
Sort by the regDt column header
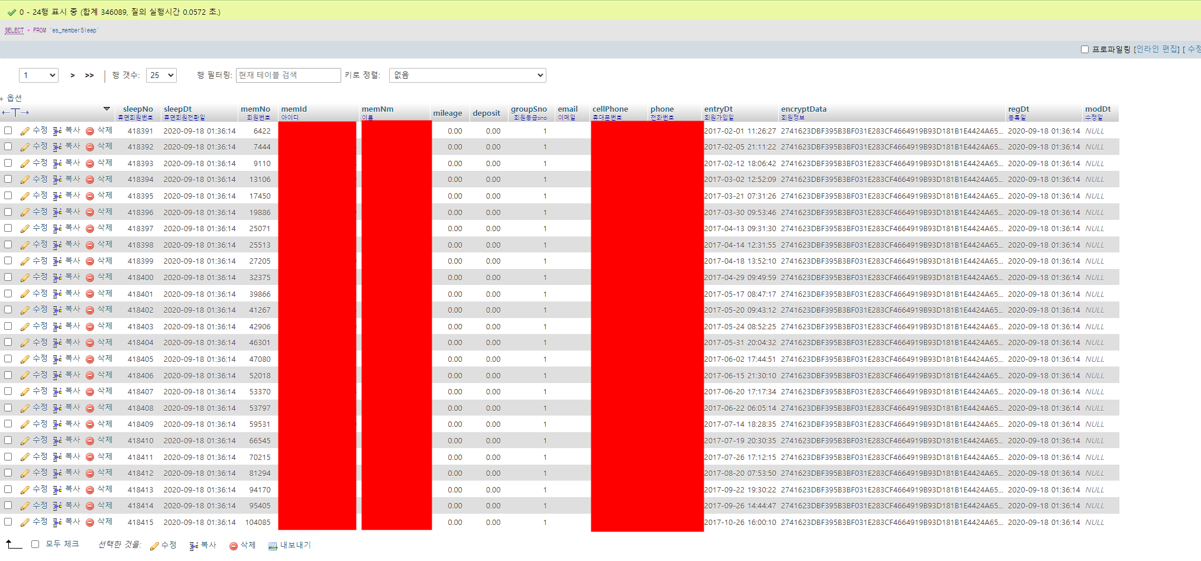1018,109
